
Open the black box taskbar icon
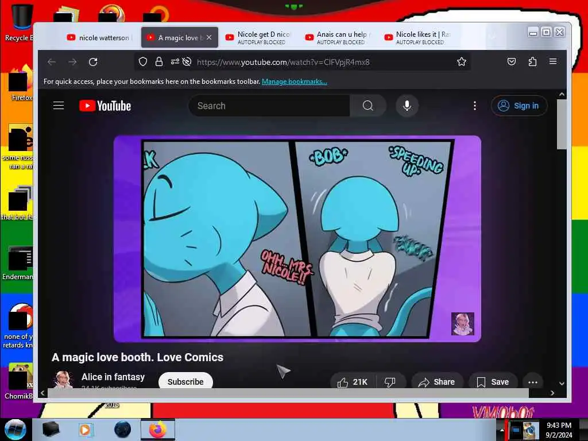coord(51,430)
